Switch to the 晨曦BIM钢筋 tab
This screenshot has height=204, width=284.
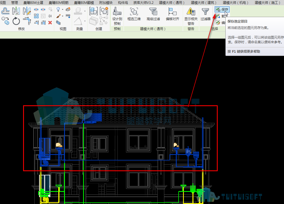(59, 3)
